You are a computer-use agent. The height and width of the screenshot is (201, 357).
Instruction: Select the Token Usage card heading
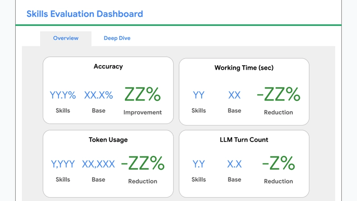click(108, 140)
